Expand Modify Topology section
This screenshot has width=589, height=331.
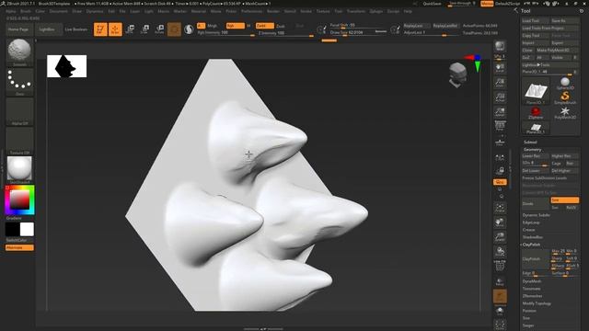537,303
